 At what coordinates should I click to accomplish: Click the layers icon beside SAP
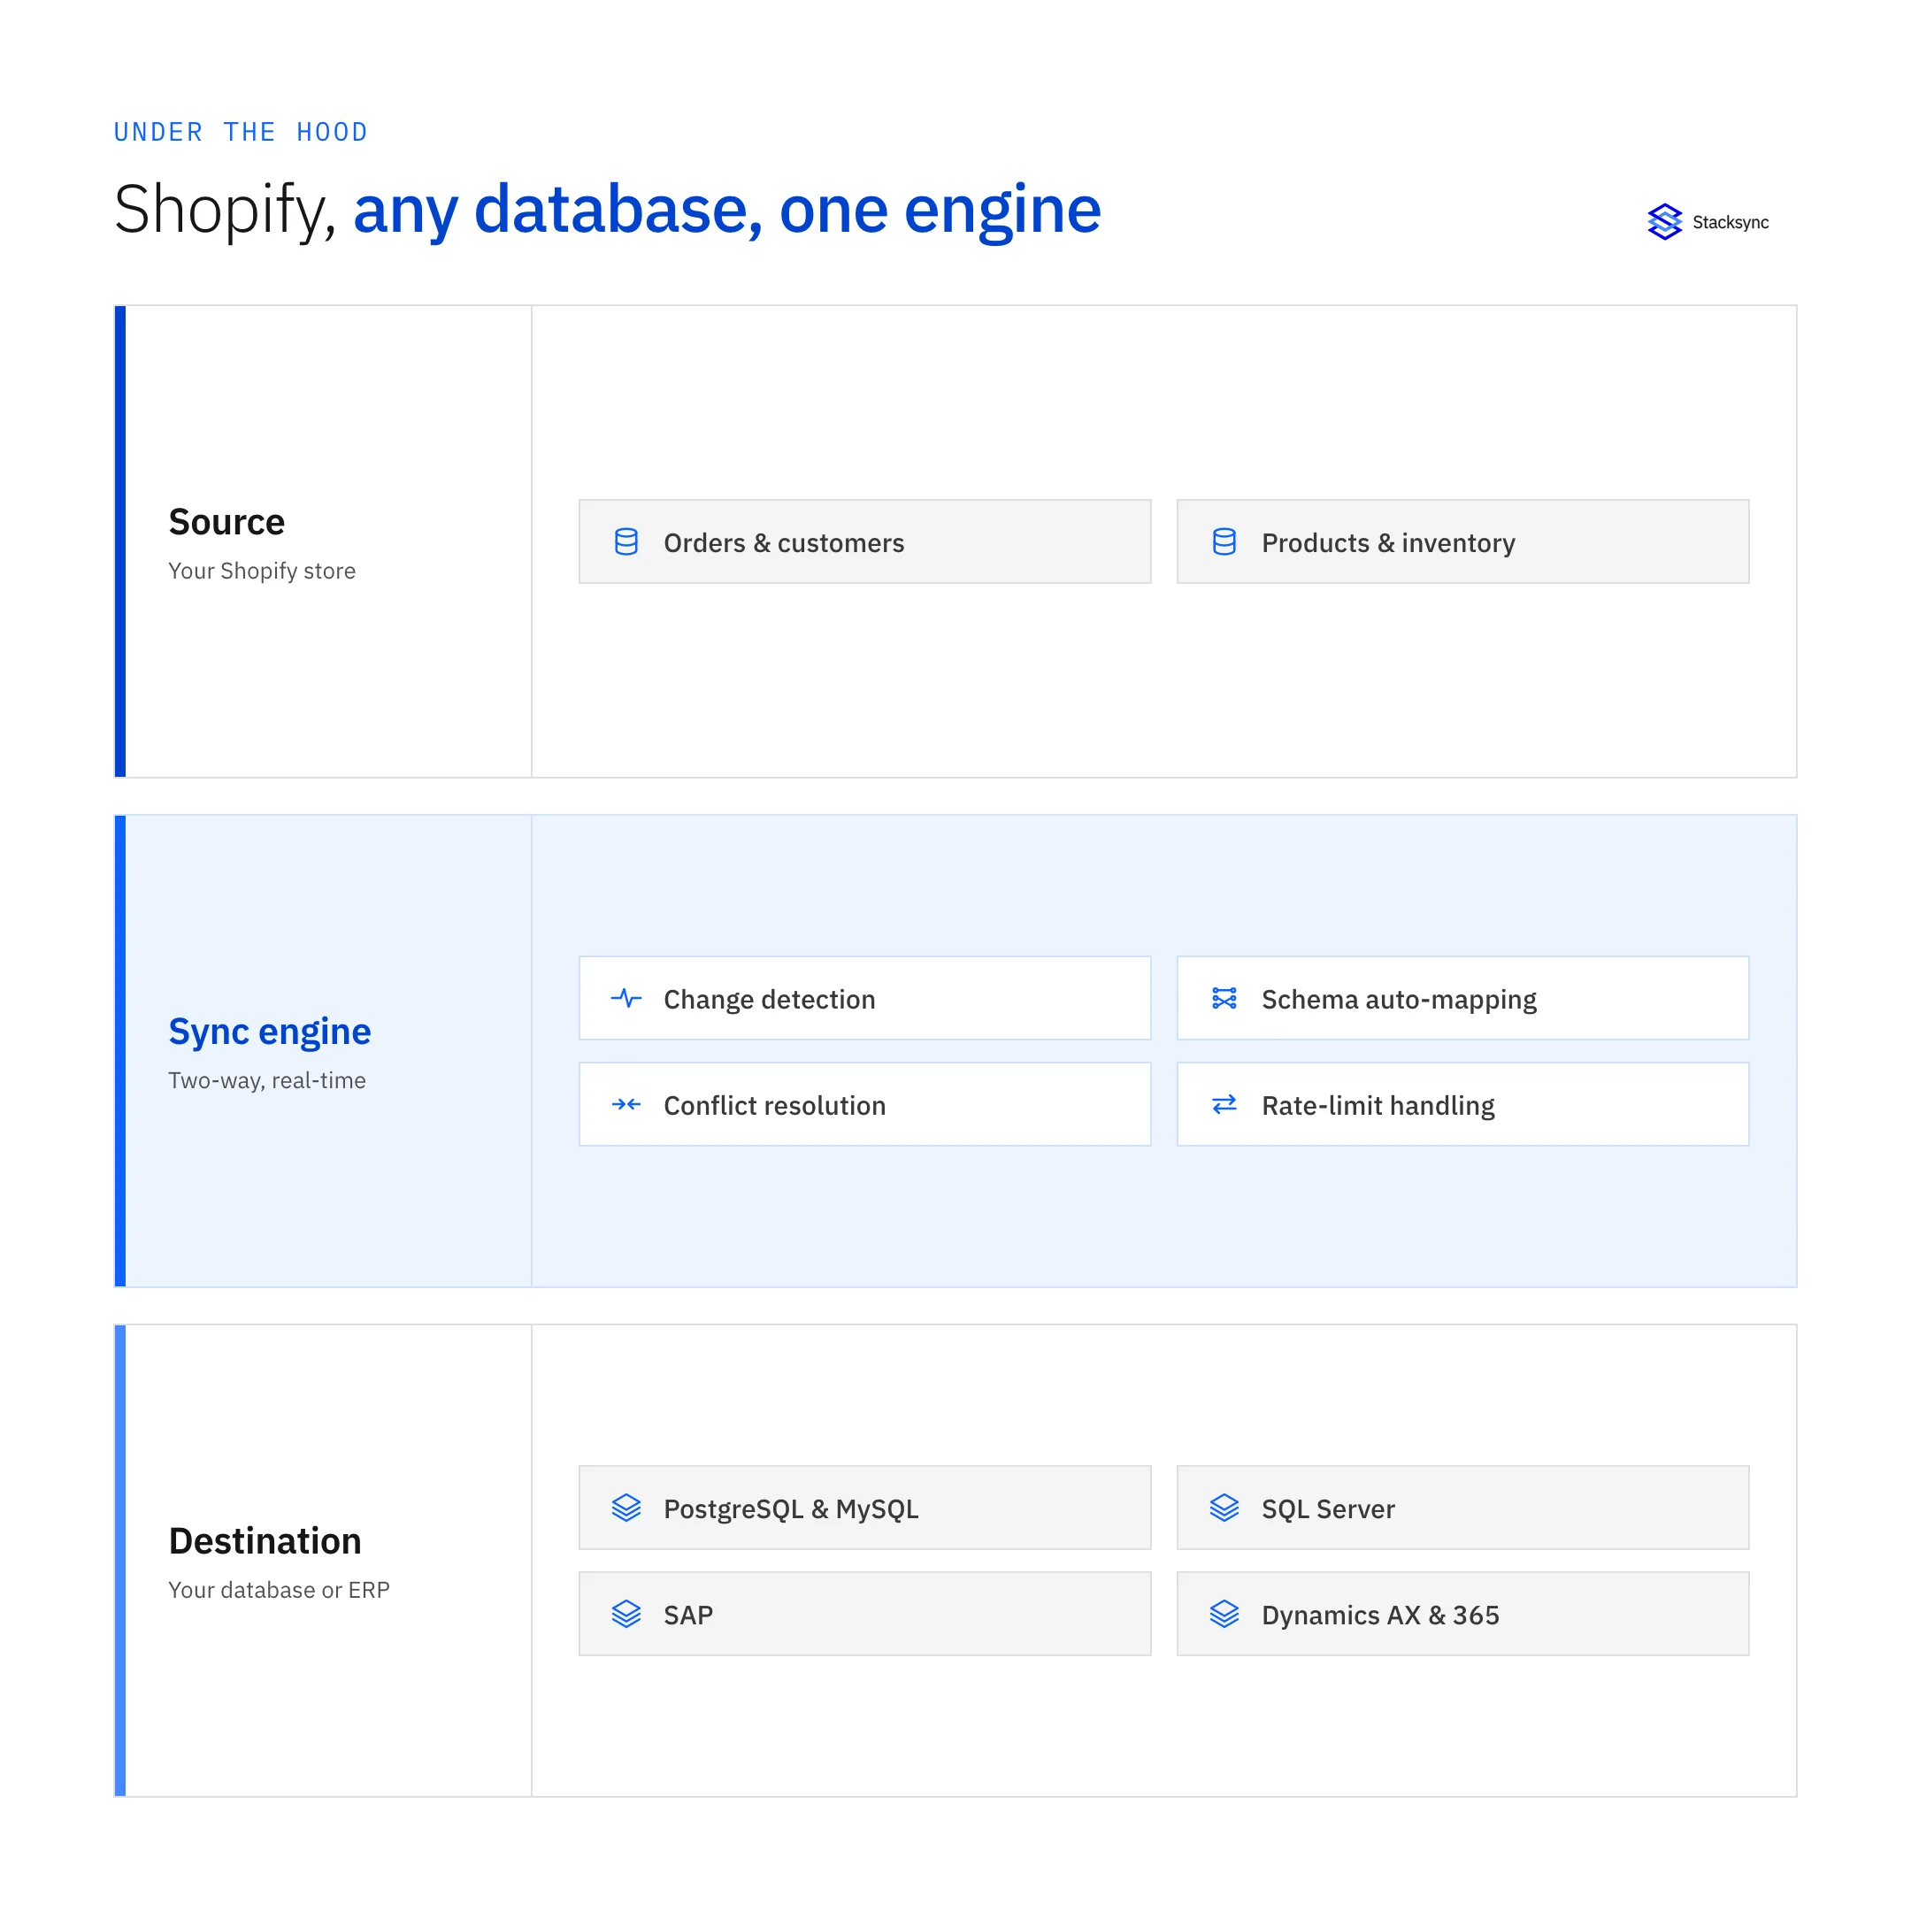click(626, 1613)
